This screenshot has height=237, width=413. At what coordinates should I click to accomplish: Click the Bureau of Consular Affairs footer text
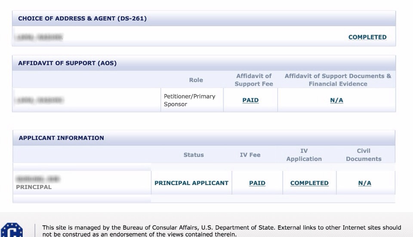tap(222, 231)
